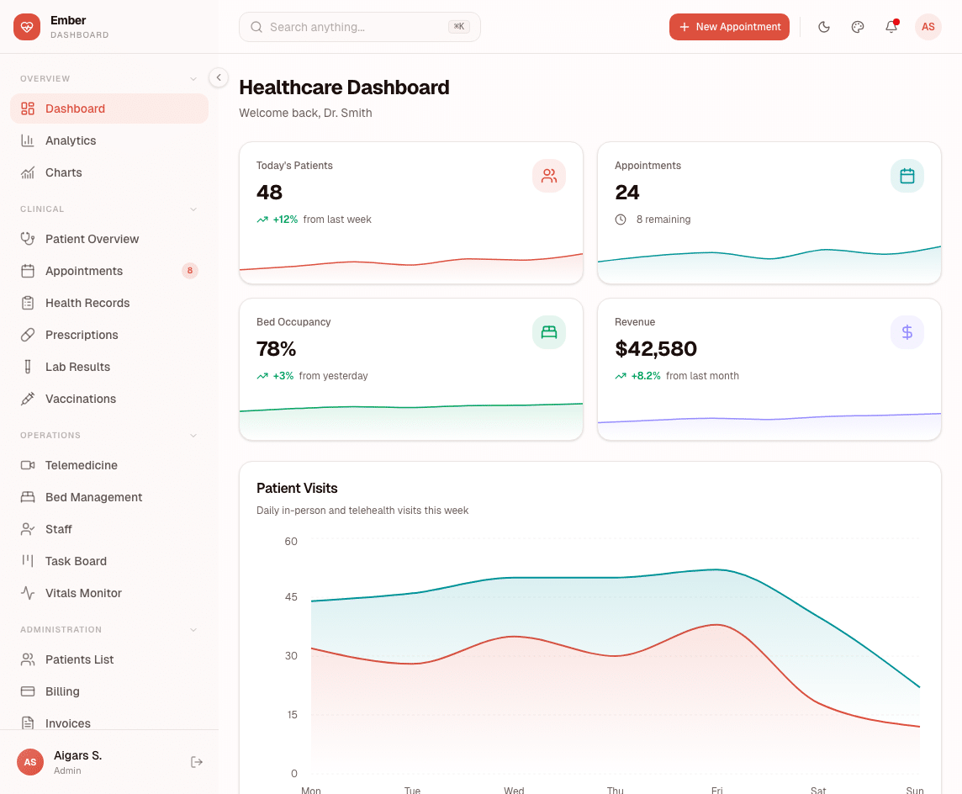The height and width of the screenshot is (794, 962).
Task: Collapse the Overview section
Action: pyautogui.click(x=194, y=78)
